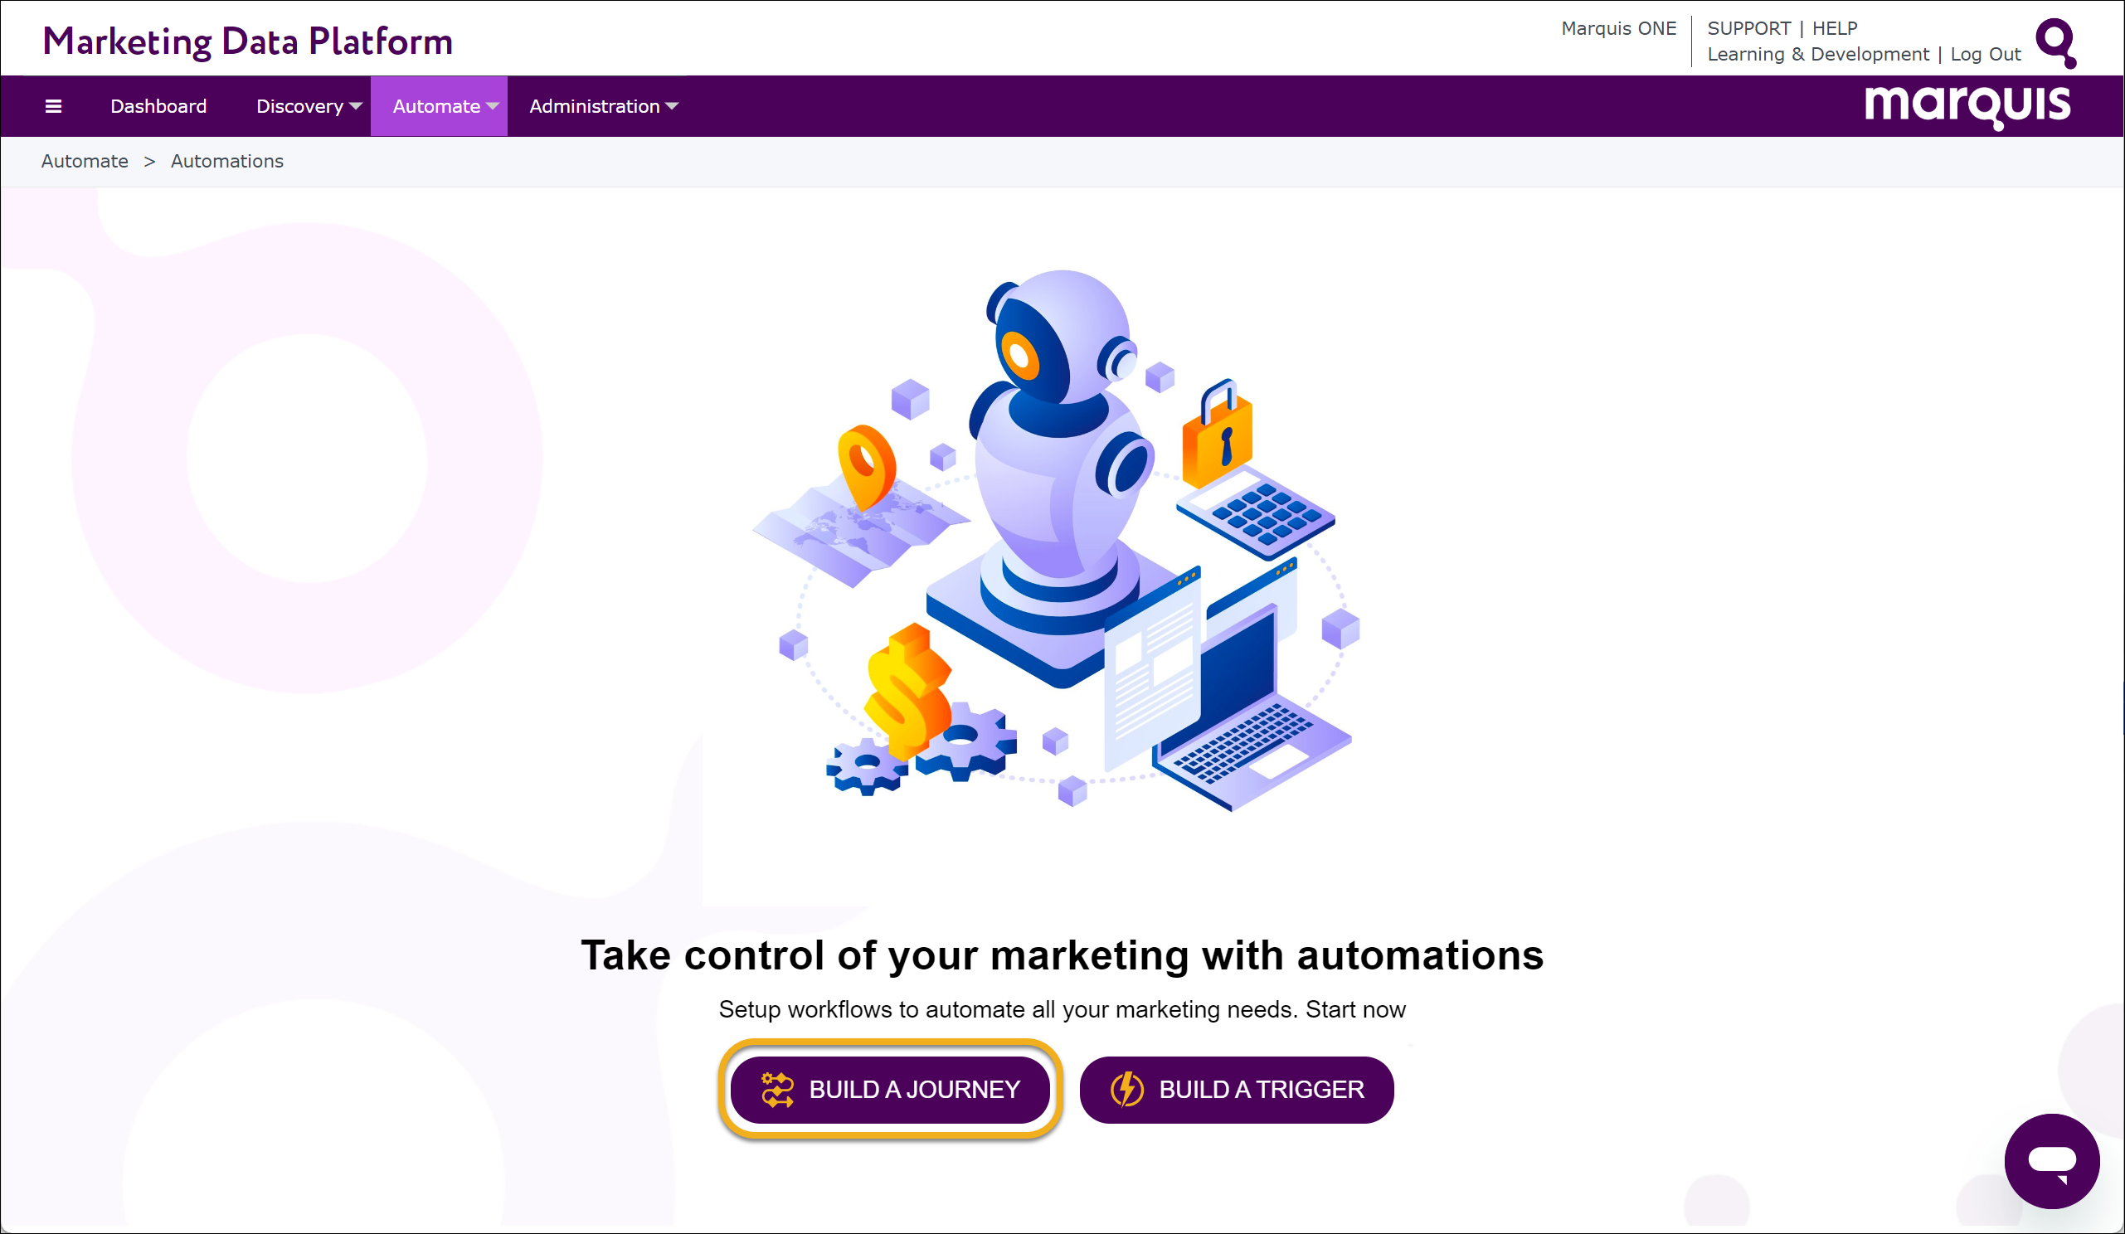Expand the Automate dropdown arrow

coord(493,106)
